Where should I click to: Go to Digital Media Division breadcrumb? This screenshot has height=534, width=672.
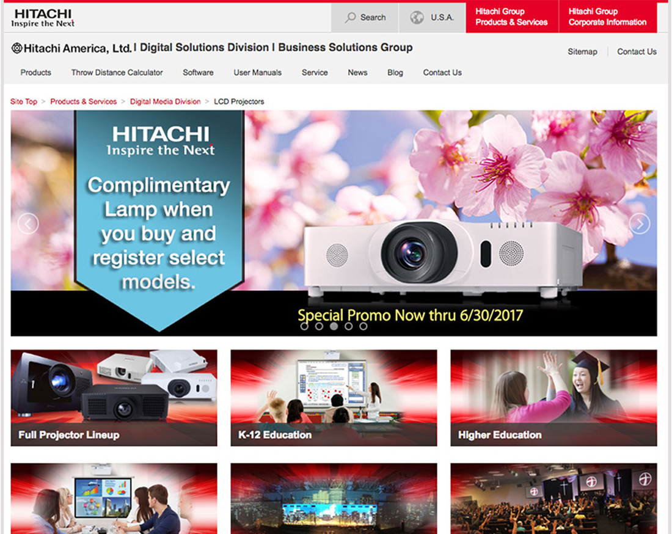(x=166, y=101)
